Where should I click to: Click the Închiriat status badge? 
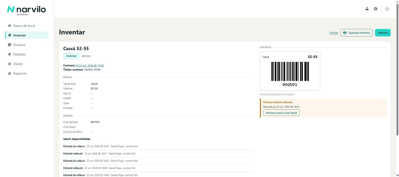pos(71,56)
